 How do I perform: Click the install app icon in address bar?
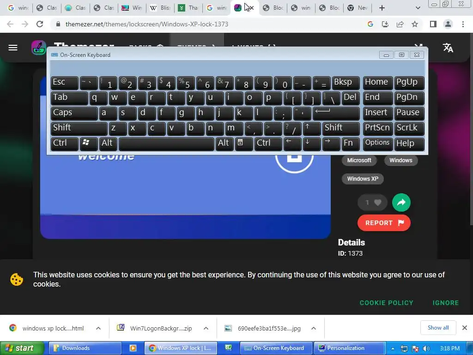(385, 24)
